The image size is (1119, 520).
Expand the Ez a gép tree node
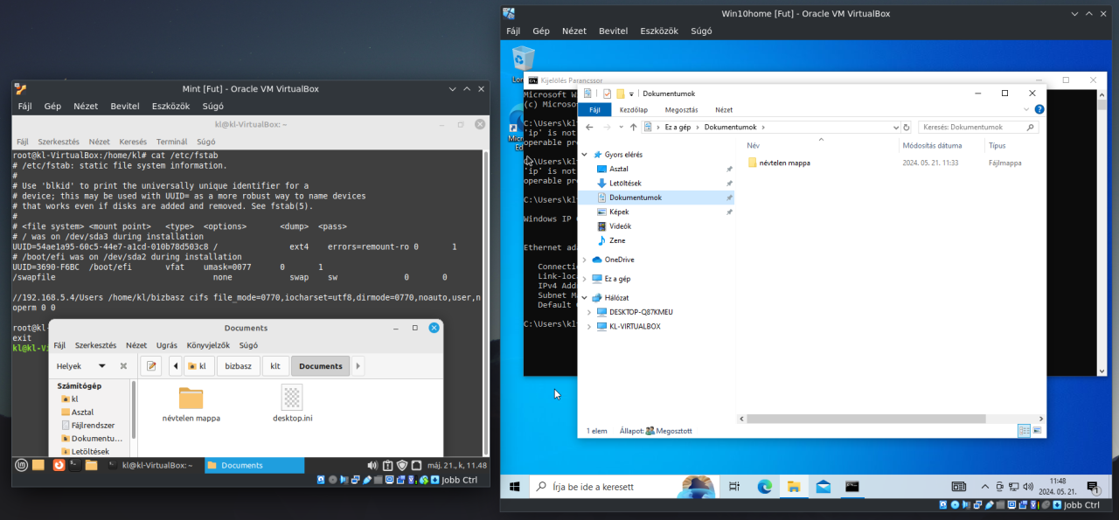pyautogui.click(x=585, y=279)
